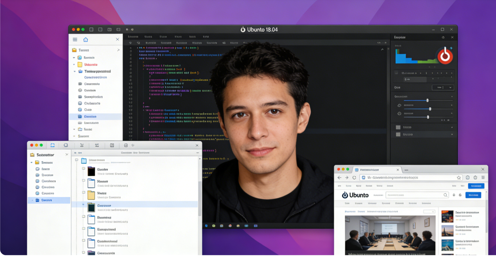496x256 pixels.
Task: Click the printer icon in file manager toolbar
Action: 126,145
